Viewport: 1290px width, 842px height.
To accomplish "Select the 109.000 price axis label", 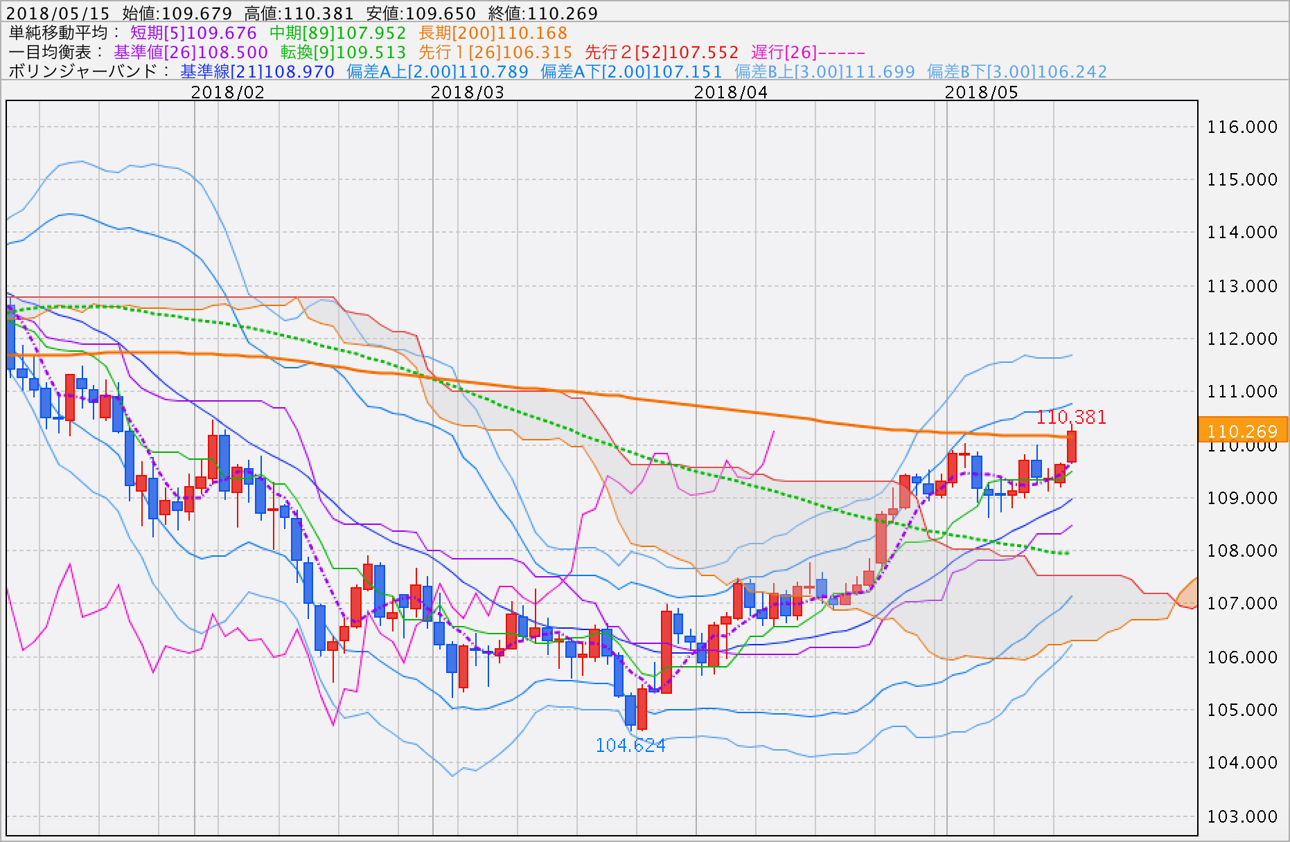I will (x=1242, y=498).
